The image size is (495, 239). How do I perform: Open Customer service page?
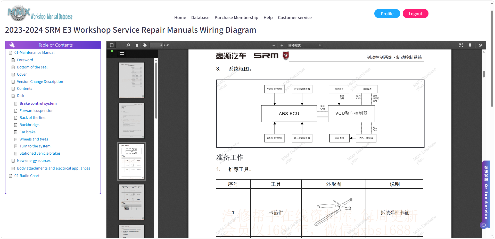pyautogui.click(x=295, y=17)
